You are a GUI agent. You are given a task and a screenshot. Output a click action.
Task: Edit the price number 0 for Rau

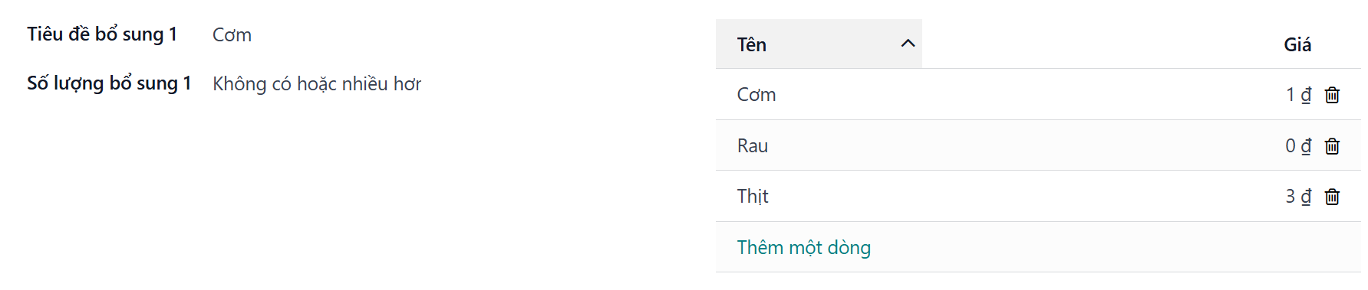(1291, 146)
